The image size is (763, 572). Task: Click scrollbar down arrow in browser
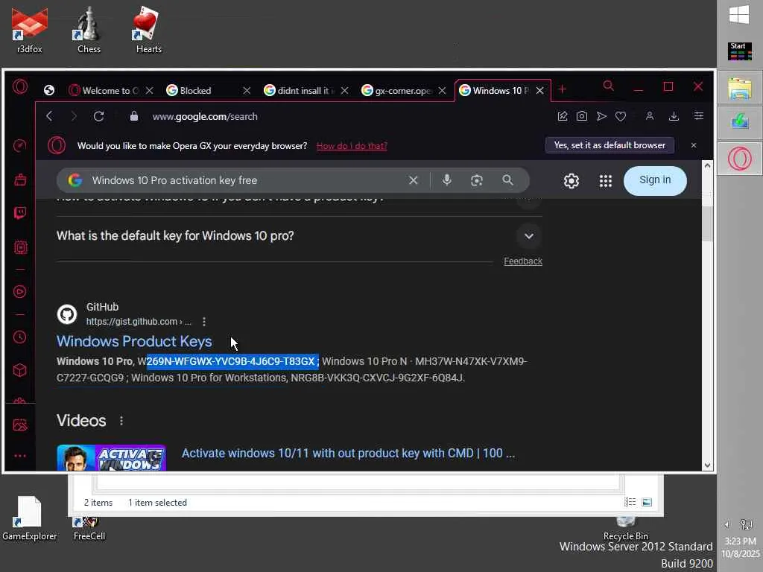pyautogui.click(x=707, y=465)
